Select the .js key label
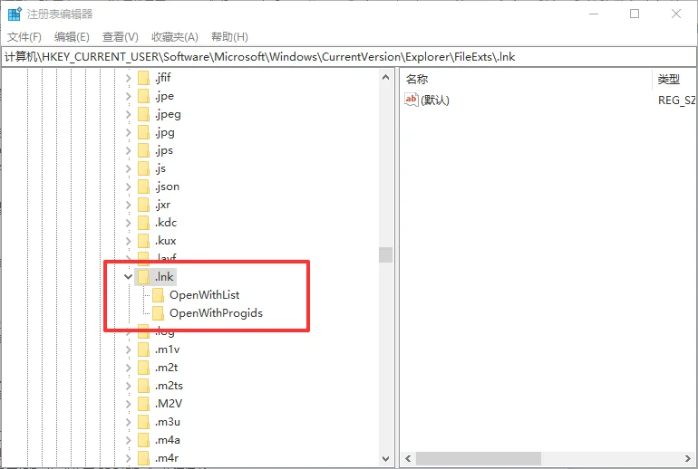The width and height of the screenshot is (698, 469). 160,169
